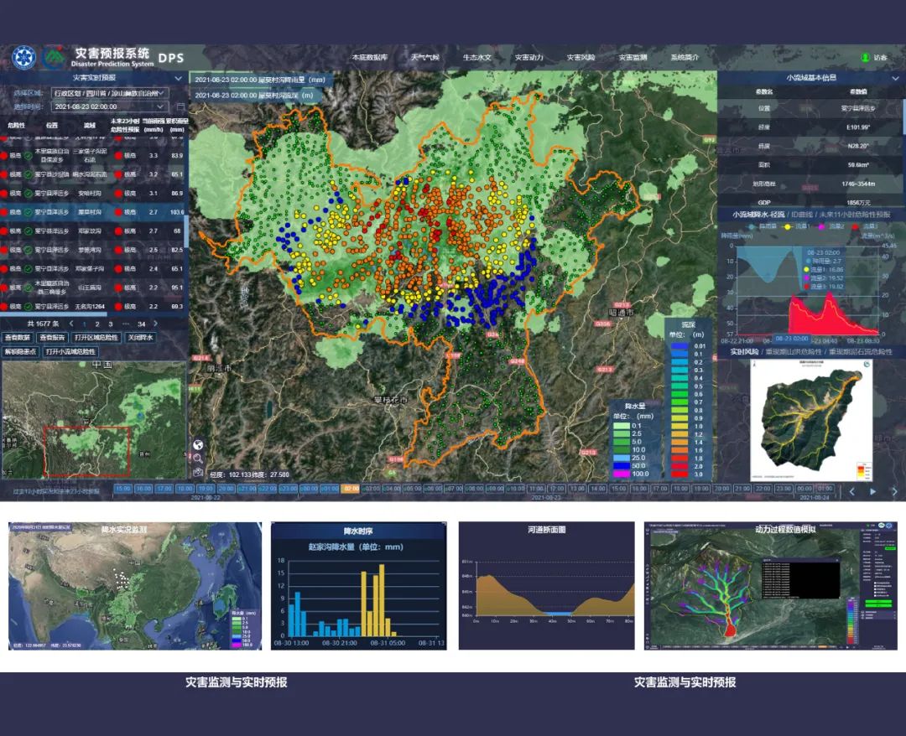Go to previous page of the disaster table
Viewport: 906px width, 736px height.
point(71,324)
